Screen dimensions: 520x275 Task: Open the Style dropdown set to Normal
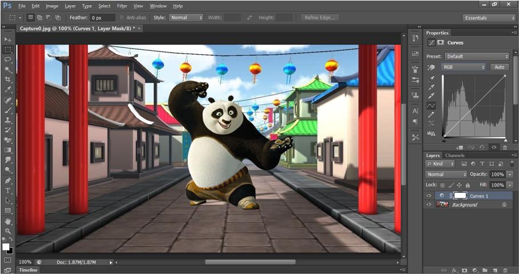[186, 18]
